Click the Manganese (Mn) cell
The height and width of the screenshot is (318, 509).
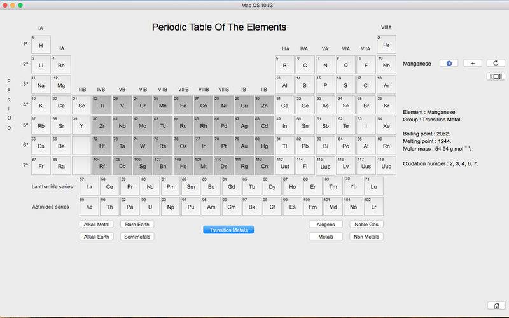click(163, 105)
